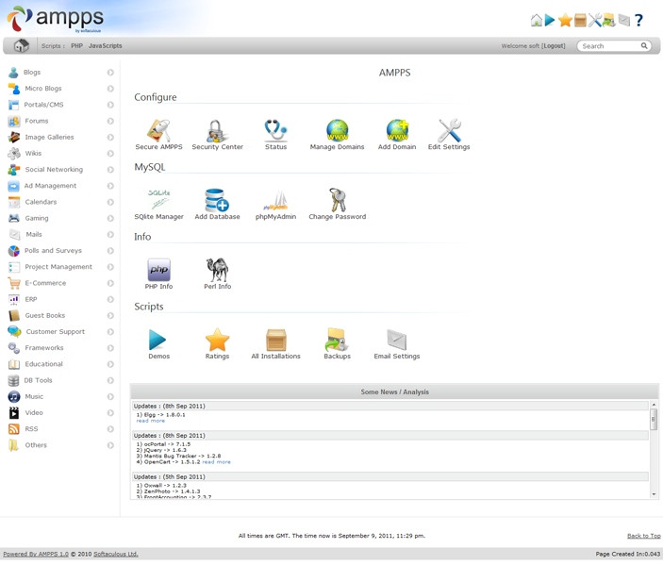Open the Powered By AMPPS 1.0 link

[x=36, y=554]
